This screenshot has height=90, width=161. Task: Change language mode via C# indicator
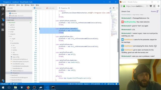click(105, 84)
